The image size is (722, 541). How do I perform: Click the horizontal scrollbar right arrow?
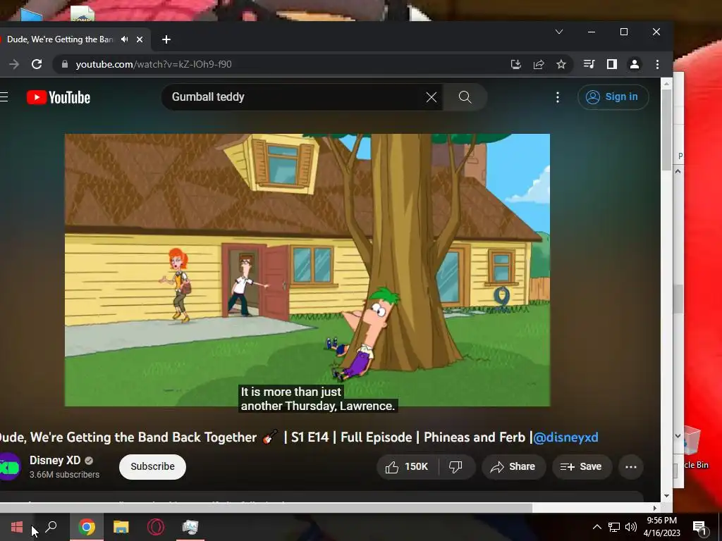click(x=655, y=508)
